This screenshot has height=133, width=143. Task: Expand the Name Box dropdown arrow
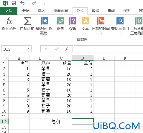(x=28, y=49)
